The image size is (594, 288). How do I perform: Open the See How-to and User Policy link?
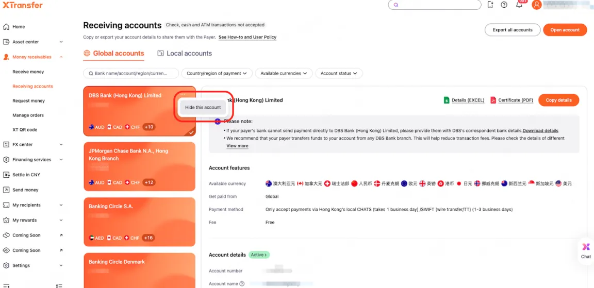[x=247, y=38]
